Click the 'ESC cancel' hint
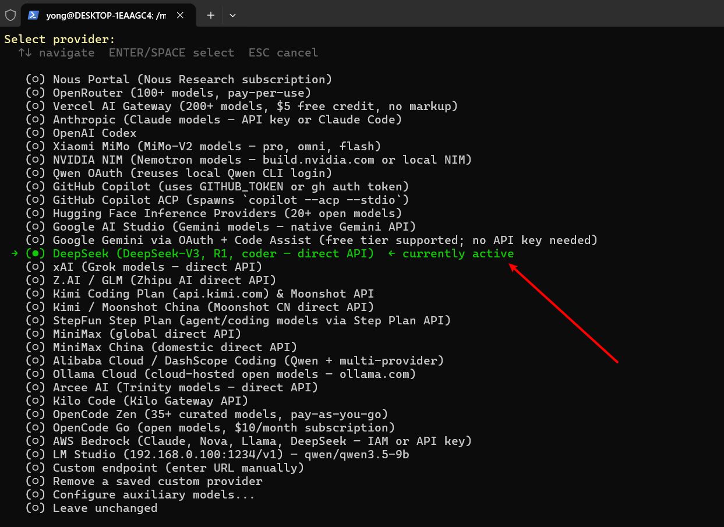 pos(284,52)
